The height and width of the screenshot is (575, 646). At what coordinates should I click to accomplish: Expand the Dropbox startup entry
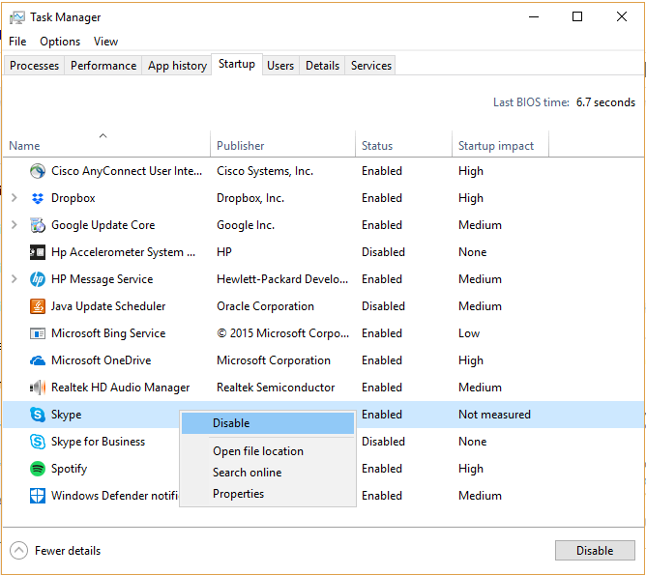tap(14, 198)
